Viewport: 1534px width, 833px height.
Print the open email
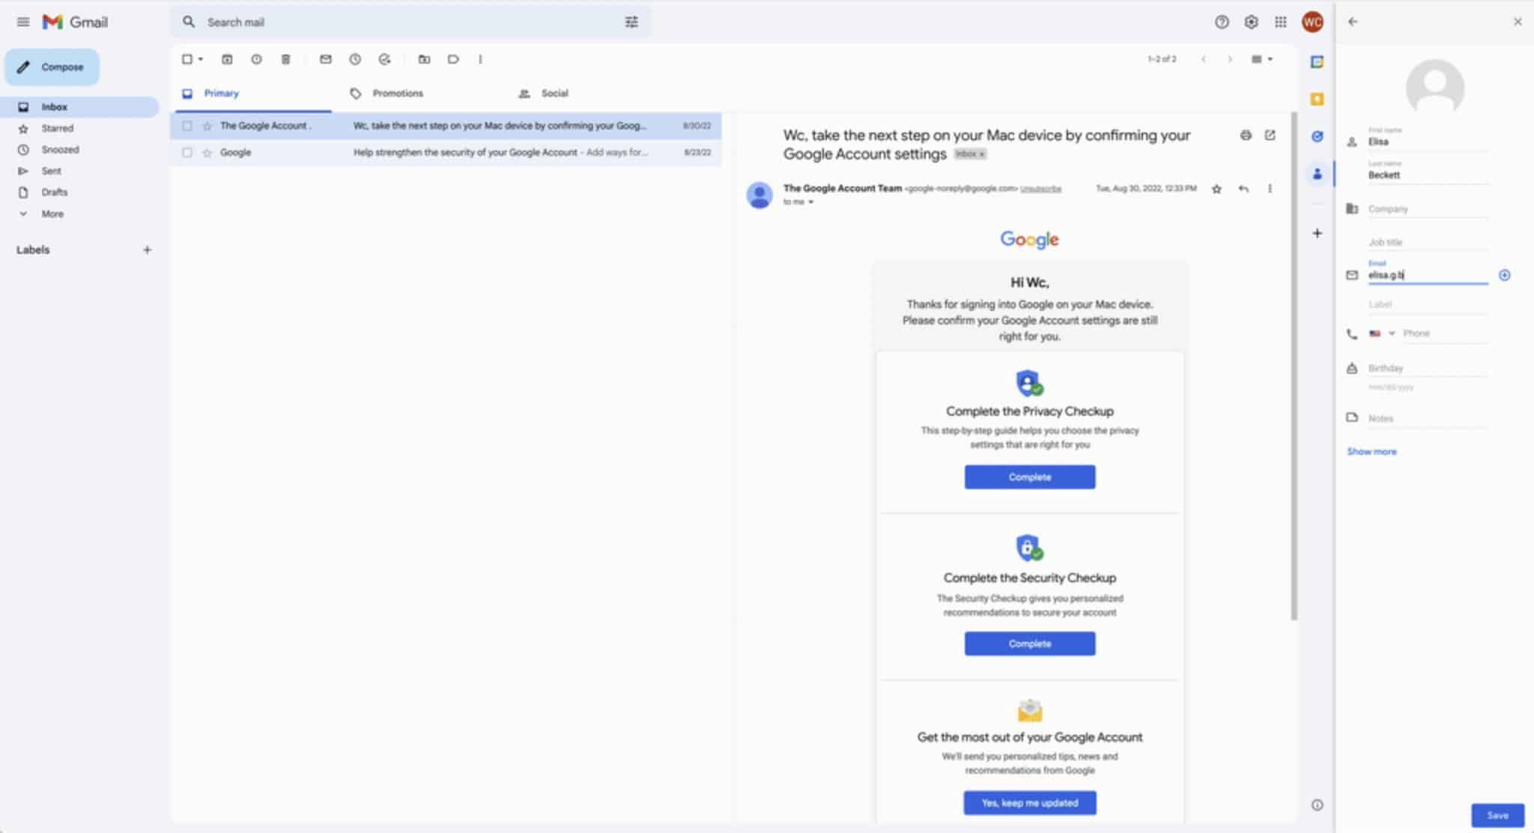[x=1246, y=136]
